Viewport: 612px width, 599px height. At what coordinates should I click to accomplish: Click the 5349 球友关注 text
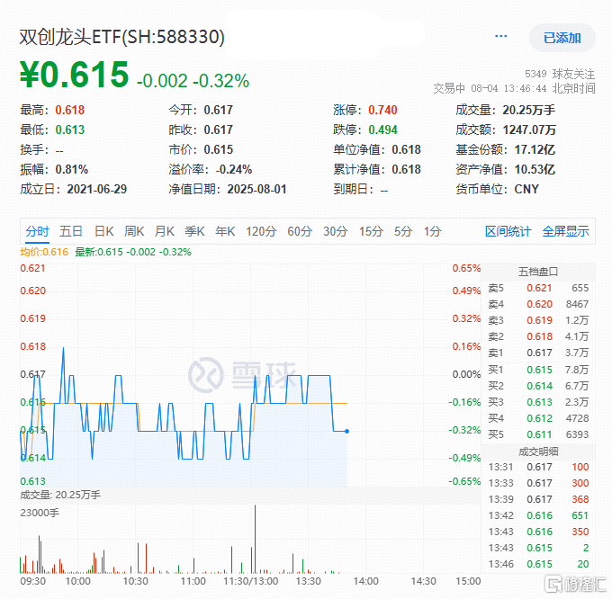click(x=559, y=74)
